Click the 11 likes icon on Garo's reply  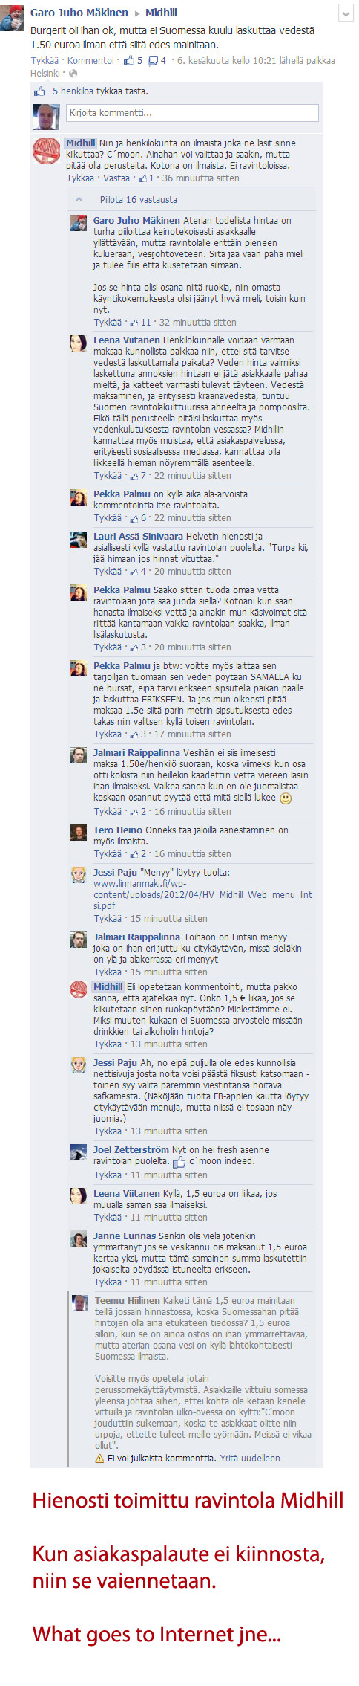tap(134, 323)
